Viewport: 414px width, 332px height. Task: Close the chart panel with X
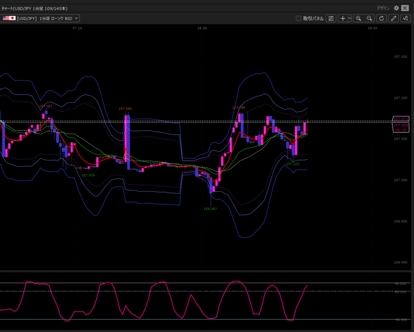[x=405, y=8]
